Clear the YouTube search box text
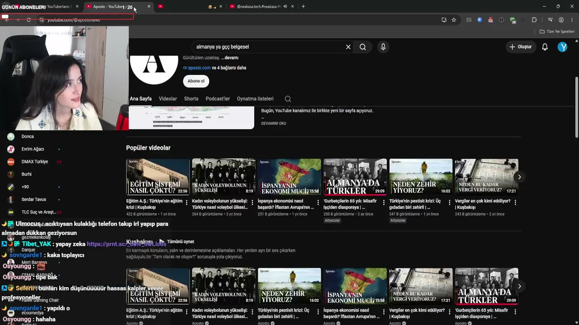The width and height of the screenshot is (579, 325). pos(348,47)
